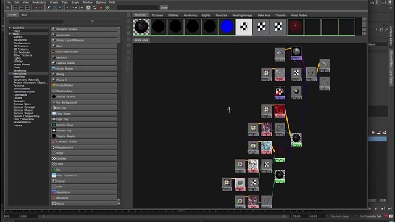Click the Fluid Texture 2D icon
The image size is (395, 222).
(54, 175)
